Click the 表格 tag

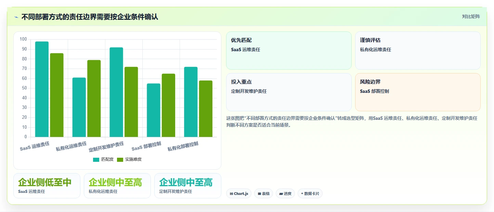coord(263,194)
